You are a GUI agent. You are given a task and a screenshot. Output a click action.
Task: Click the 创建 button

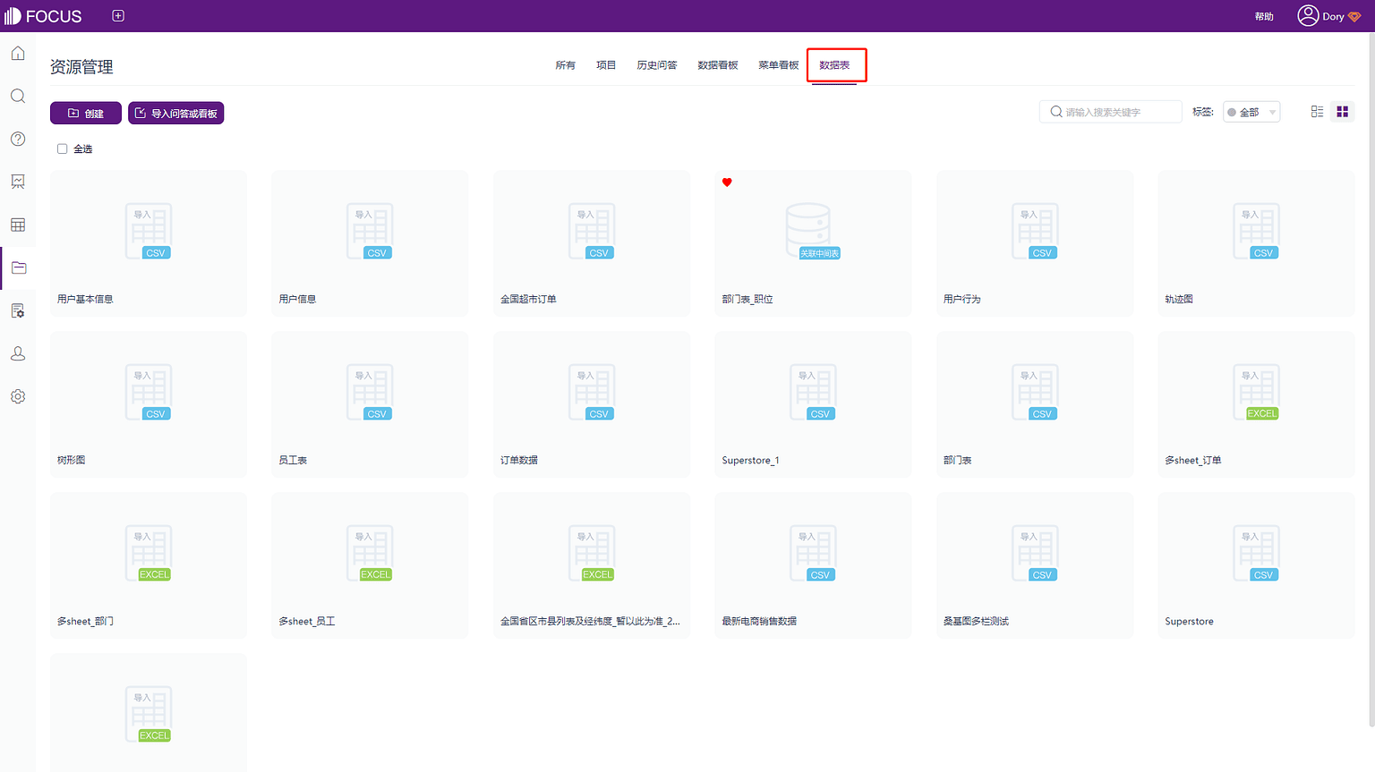[x=86, y=114]
